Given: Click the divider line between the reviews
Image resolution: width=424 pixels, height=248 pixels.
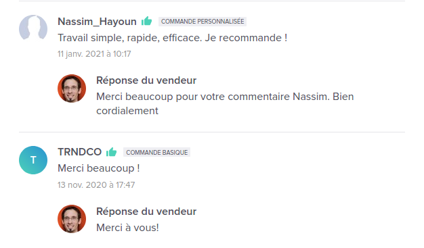Looking at the screenshot, I should (x=212, y=132).
